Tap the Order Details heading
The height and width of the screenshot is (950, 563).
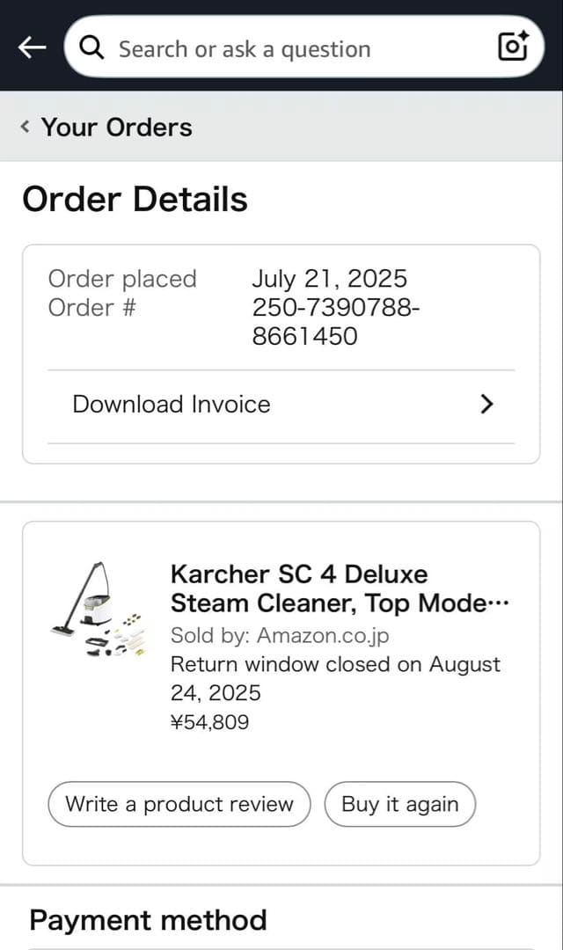point(135,199)
